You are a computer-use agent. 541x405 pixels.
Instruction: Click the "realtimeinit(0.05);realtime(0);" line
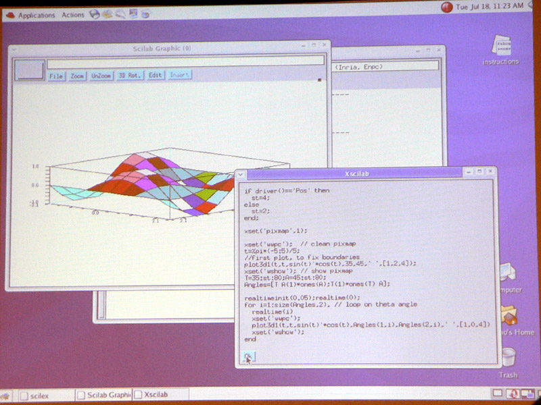(302, 298)
